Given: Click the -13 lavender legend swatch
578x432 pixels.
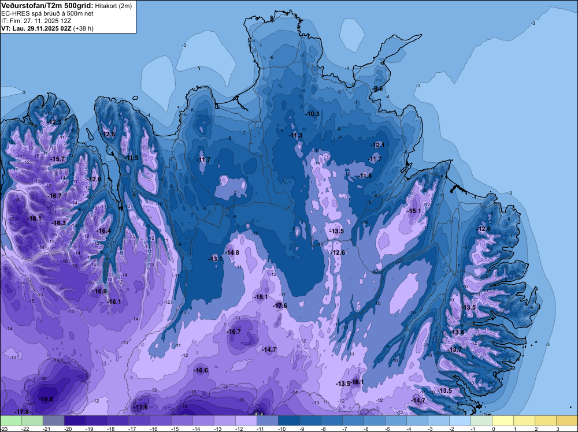Looking at the screenshot, I should (224, 420).
